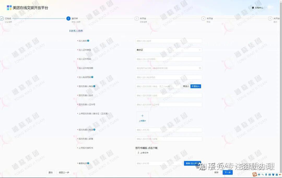Expand the 法人证件类型 dropdown showing 身份证
The height and width of the screenshot is (178, 282).
169,50
